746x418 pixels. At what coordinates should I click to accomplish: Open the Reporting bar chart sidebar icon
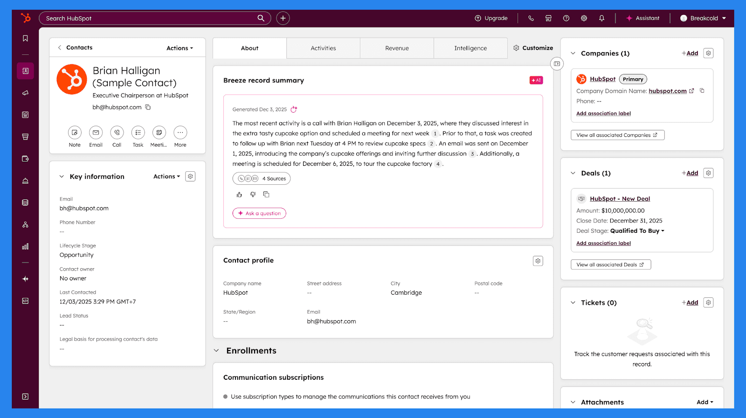click(25, 246)
